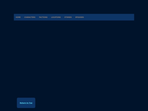Open the HOME nav item
Screen dimensions: 148x111
click(18, 17)
